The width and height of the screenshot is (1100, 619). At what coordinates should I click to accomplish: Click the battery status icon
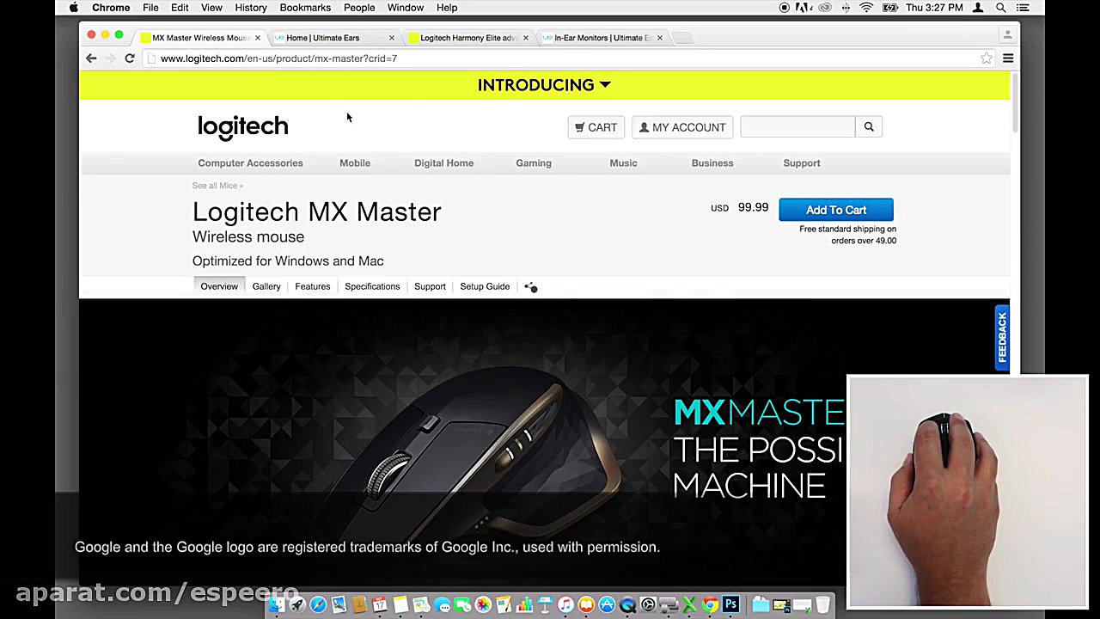tap(890, 8)
